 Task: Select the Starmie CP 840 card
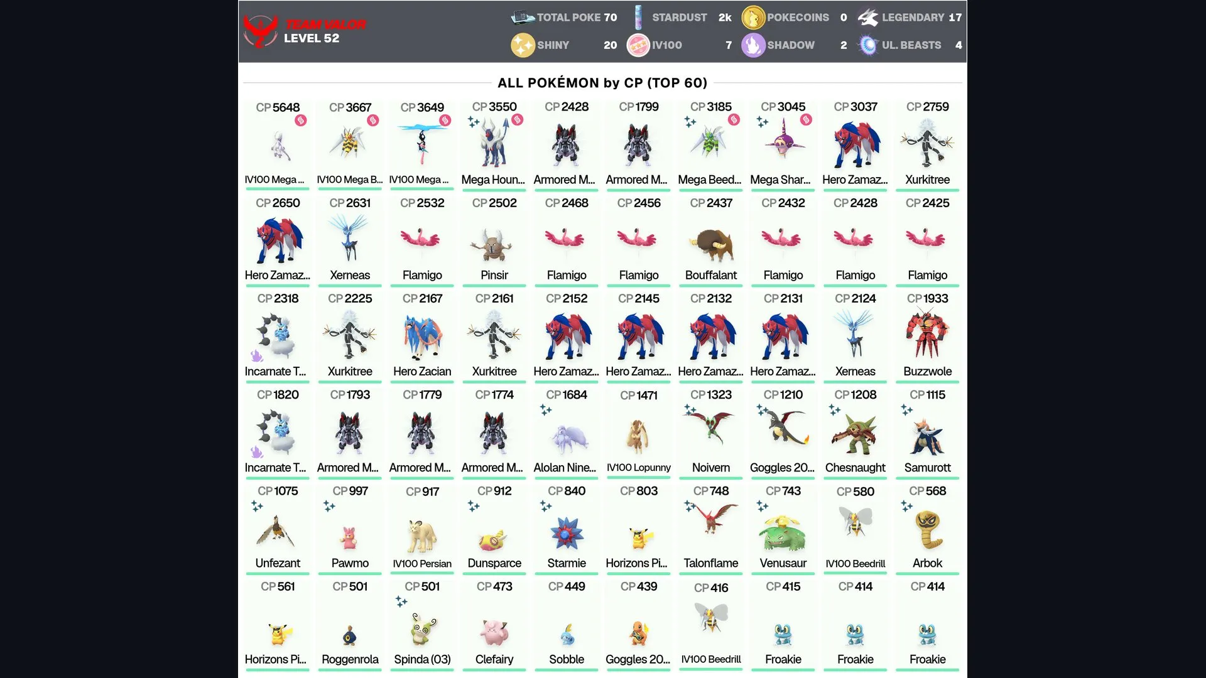click(x=567, y=529)
